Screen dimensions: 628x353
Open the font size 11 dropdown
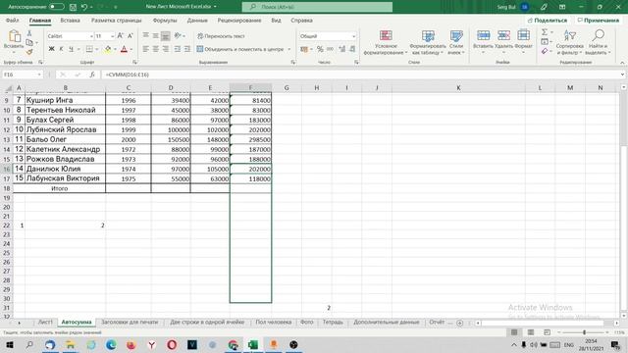[x=112, y=36]
